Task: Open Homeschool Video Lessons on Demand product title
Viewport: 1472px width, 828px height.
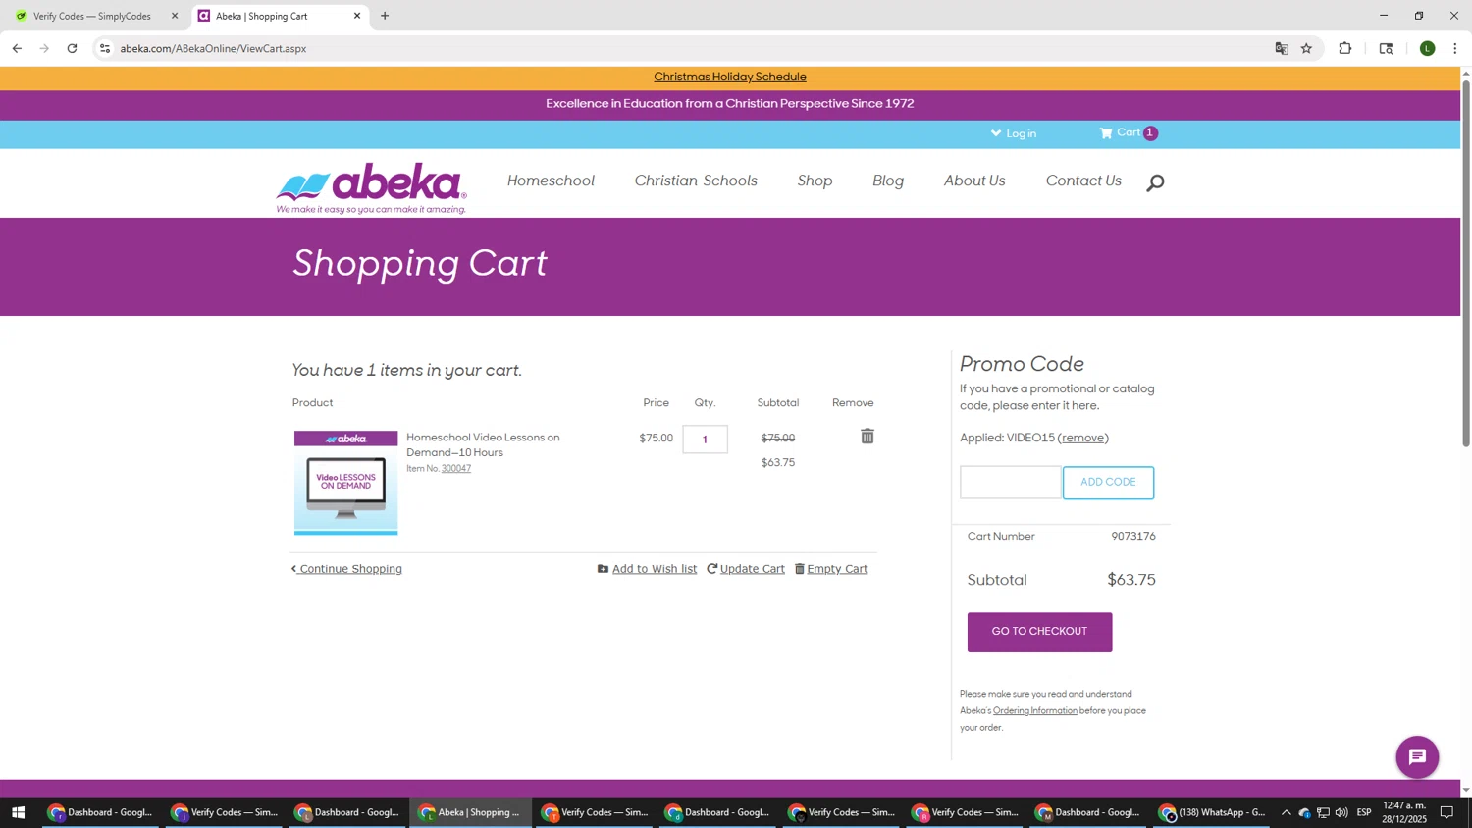Action: (x=483, y=445)
